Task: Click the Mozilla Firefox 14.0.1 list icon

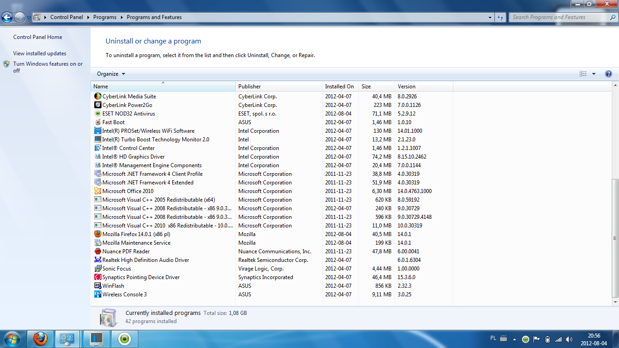Action: [x=97, y=234]
